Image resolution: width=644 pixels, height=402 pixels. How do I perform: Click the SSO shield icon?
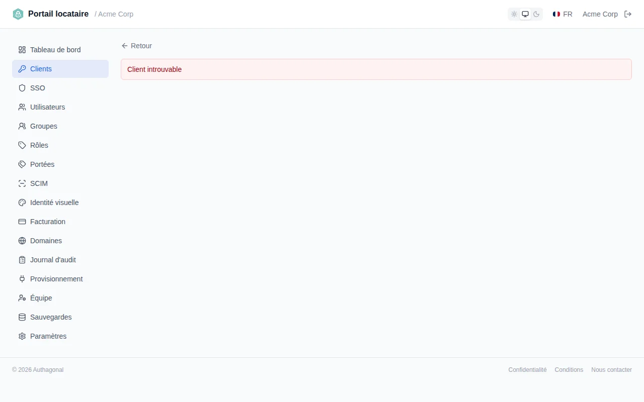point(22,88)
